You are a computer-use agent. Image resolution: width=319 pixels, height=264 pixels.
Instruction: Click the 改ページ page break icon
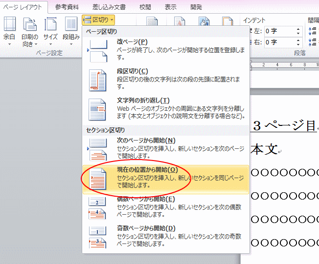coord(97,51)
